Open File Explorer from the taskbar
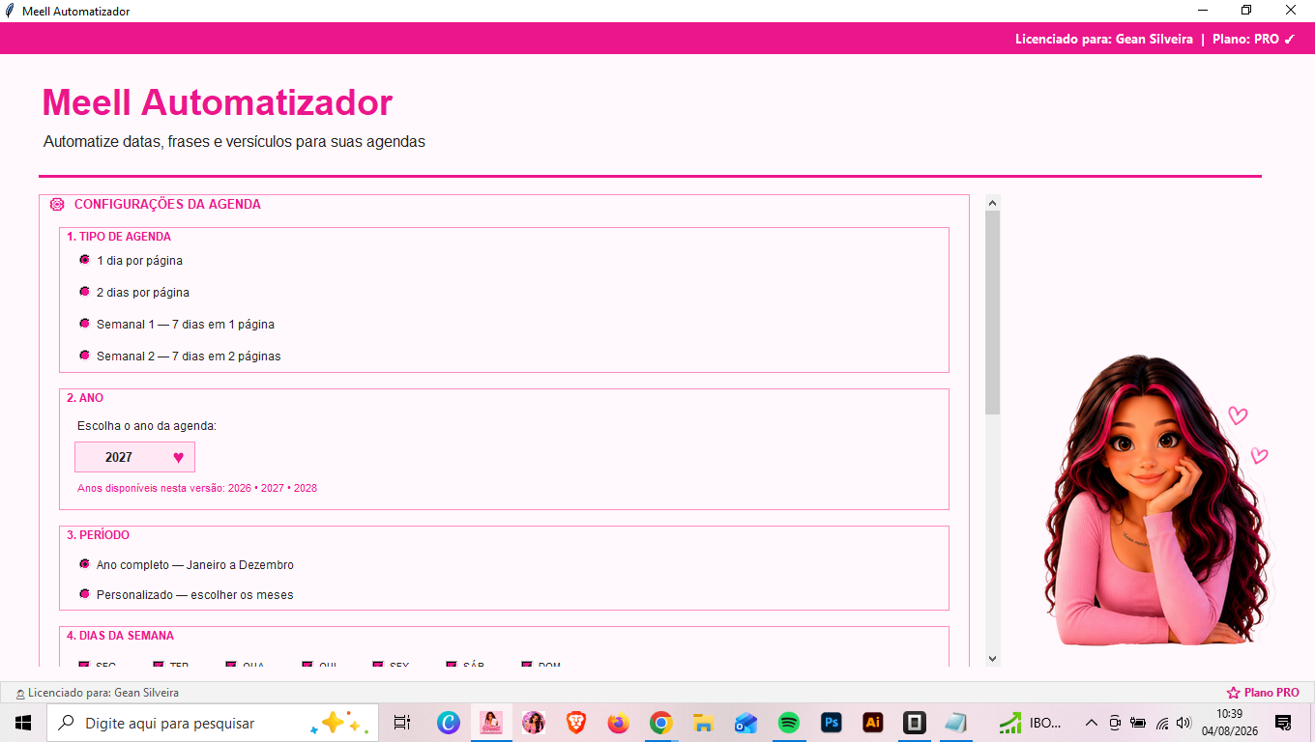The image size is (1315, 742). 704,723
